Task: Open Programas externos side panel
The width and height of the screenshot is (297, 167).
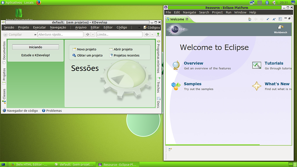Action: 158,56
